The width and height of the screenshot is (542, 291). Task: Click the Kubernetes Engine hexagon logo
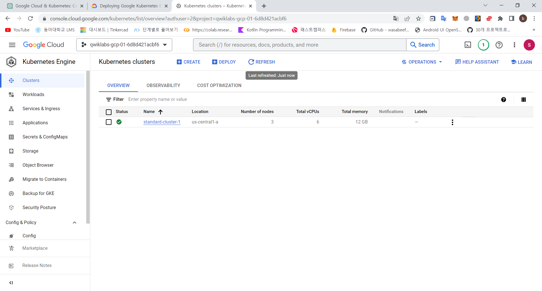pyautogui.click(x=11, y=62)
